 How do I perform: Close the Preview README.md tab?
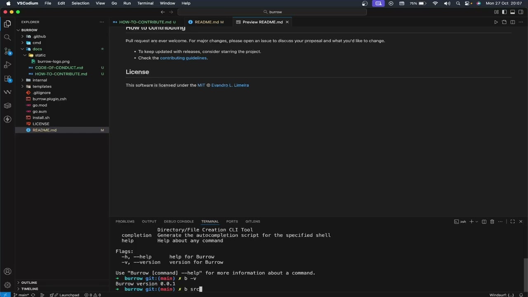click(287, 22)
